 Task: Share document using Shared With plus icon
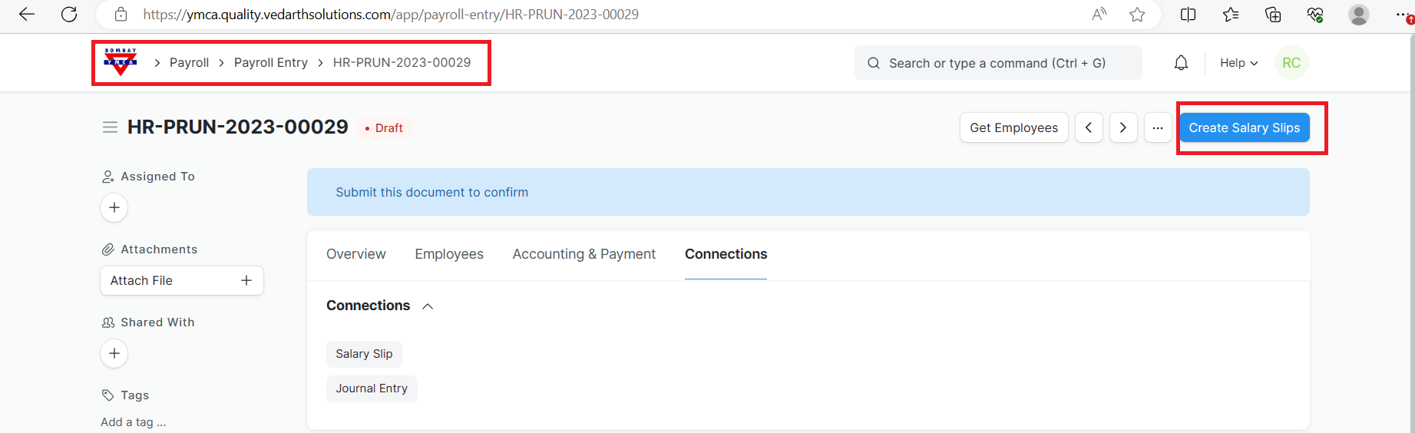click(114, 353)
